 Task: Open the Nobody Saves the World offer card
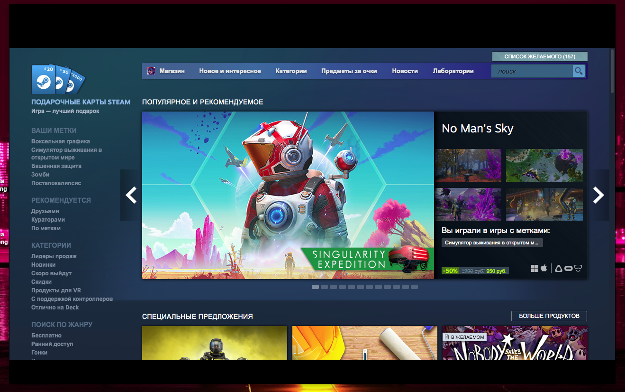click(x=515, y=343)
